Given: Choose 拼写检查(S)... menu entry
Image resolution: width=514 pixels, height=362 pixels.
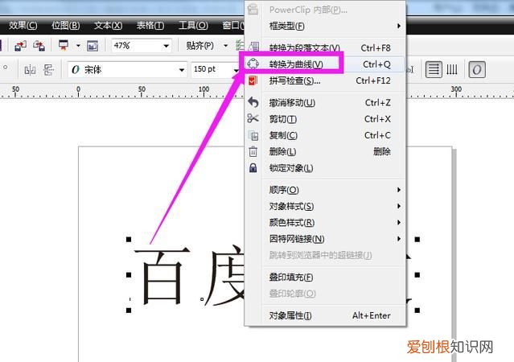Looking at the screenshot, I should pyautogui.click(x=325, y=80).
